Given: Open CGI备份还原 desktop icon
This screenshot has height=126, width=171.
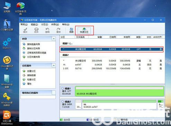Looking at the screenshot, I should coord(7,25).
